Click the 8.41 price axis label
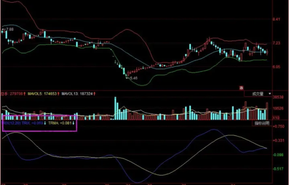The image size is (289, 185). coord(276,19)
